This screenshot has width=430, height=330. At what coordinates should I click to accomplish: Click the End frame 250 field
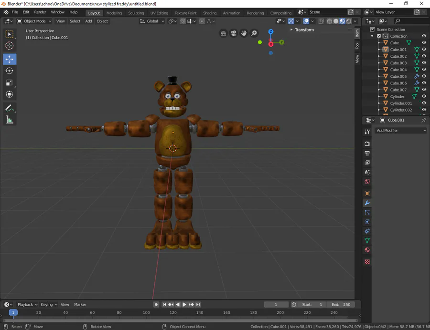click(x=341, y=305)
